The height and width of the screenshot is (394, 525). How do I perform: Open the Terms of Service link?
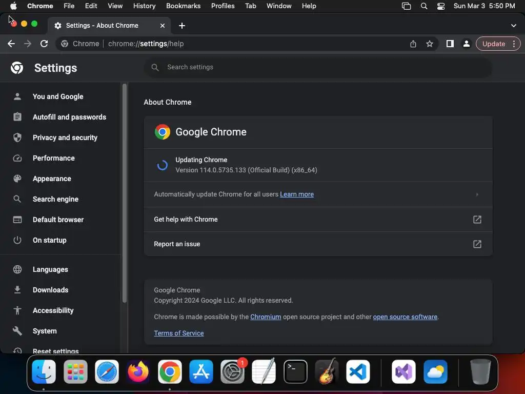point(179,333)
